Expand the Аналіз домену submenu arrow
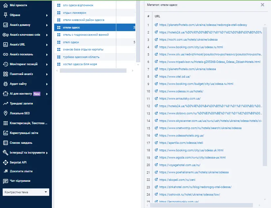This screenshot has width=271, height=208. 47,25
